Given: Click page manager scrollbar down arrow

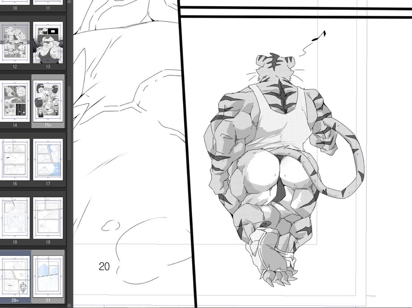Looking at the screenshot, I should click(x=69, y=306).
